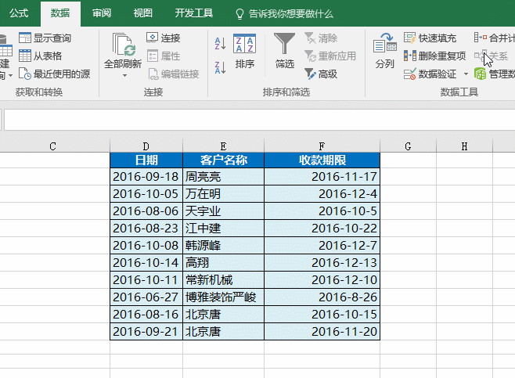This screenshot has width=515, height=378.
Task: Select cell with date 2016-06-27
Action: point(146,297)
